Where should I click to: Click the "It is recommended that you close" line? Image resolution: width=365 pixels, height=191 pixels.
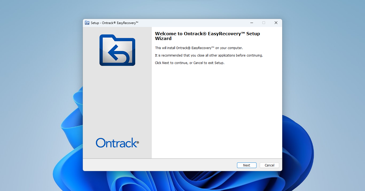[x=209, y=55]
